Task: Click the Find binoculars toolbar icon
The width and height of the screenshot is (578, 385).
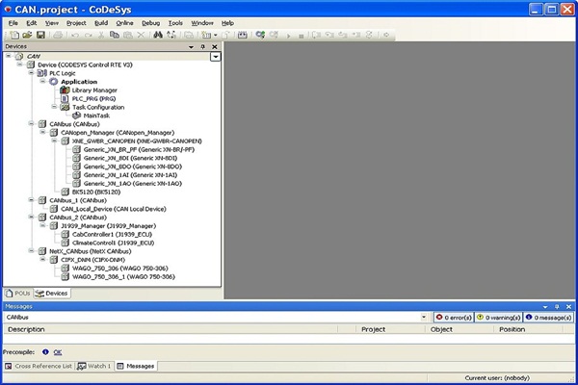Action: coord(158,35)
